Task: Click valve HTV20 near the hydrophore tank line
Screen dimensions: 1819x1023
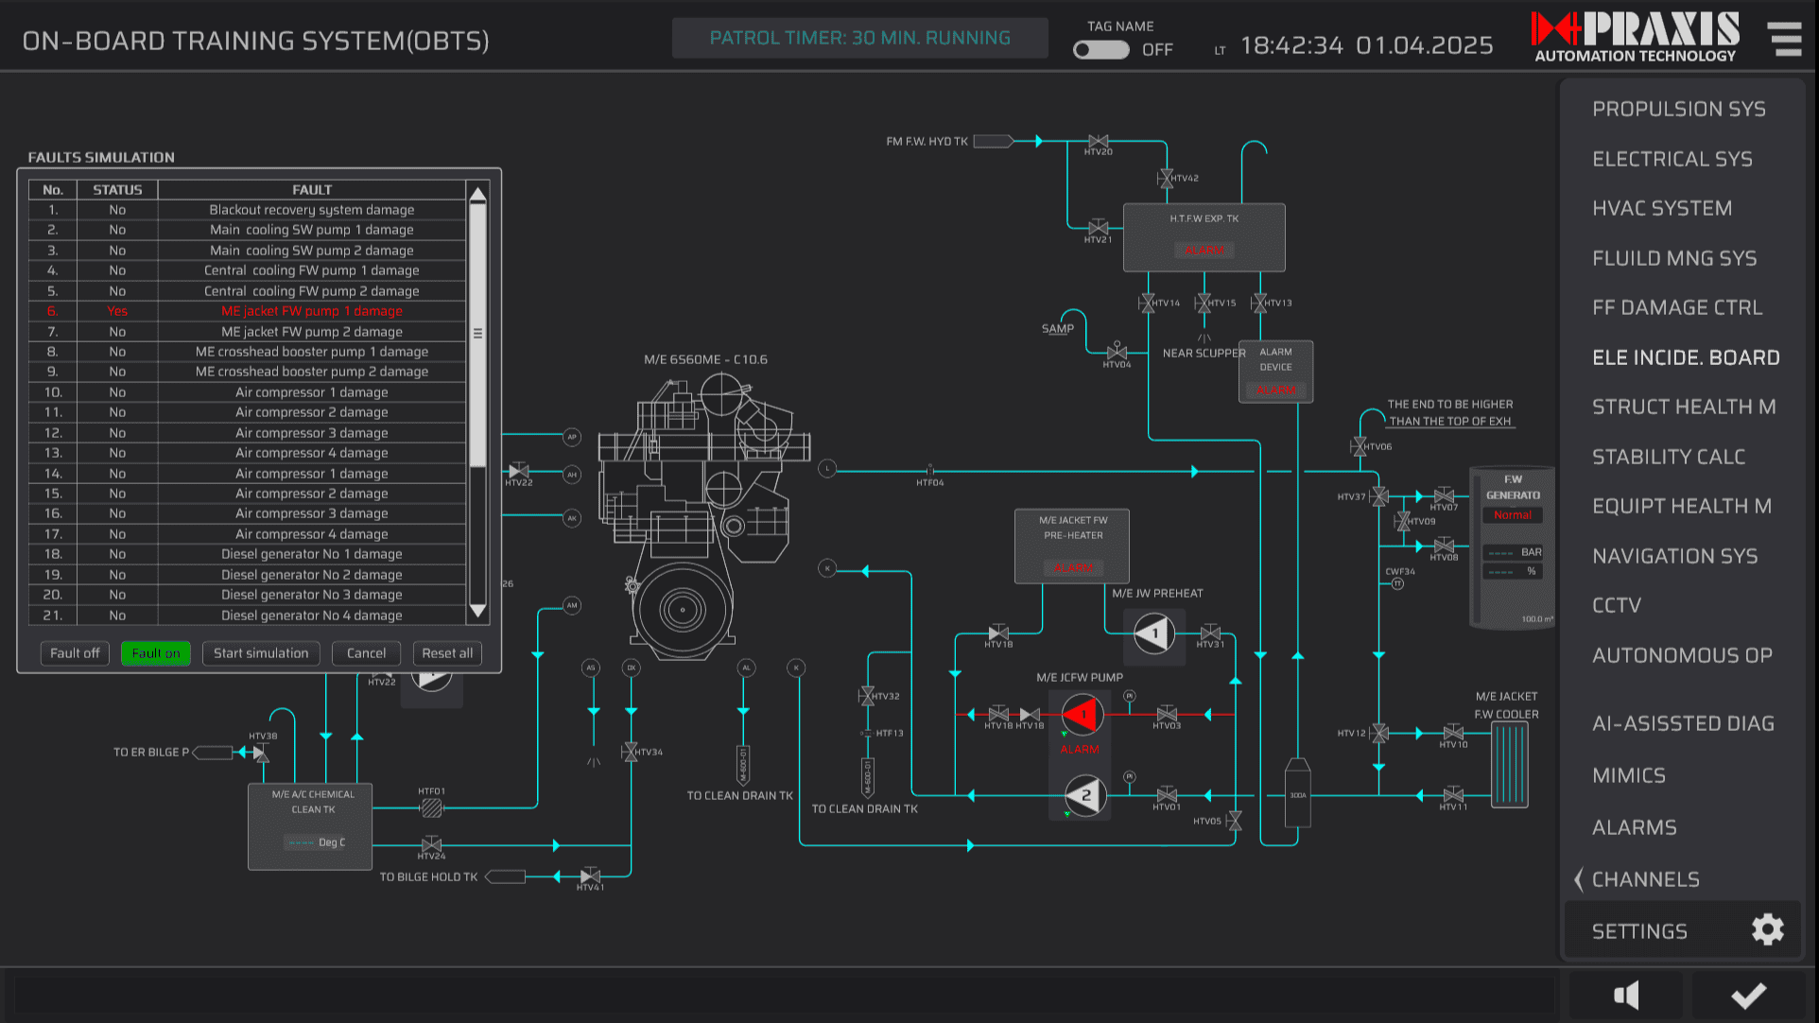Action: [1098, 141]
